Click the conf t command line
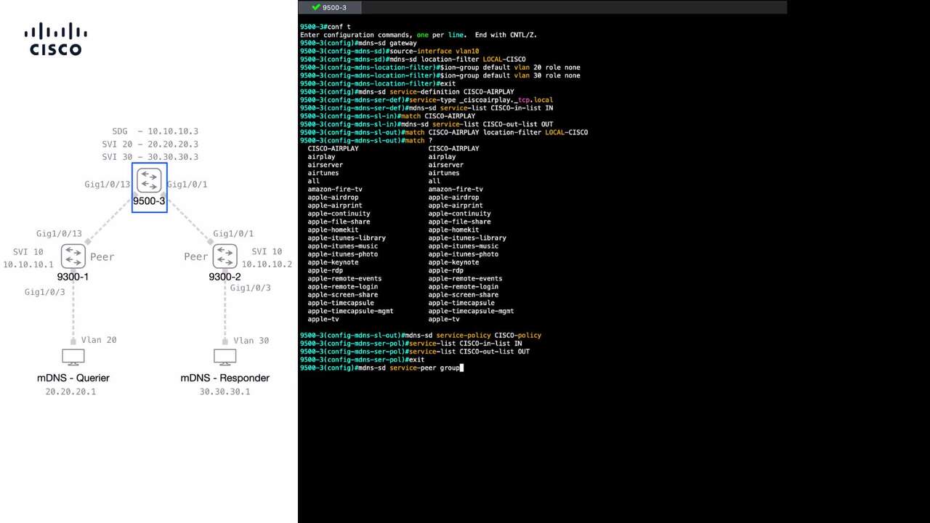The image size is (930, 523). pyautogui.click(x=325, y=27)
